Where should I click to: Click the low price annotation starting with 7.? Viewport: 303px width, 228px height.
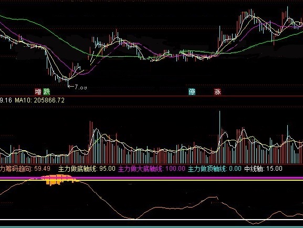tap(78, 87)
